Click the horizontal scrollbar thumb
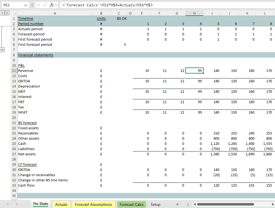Screen dimensions: 275x208 tap(225, 204)
